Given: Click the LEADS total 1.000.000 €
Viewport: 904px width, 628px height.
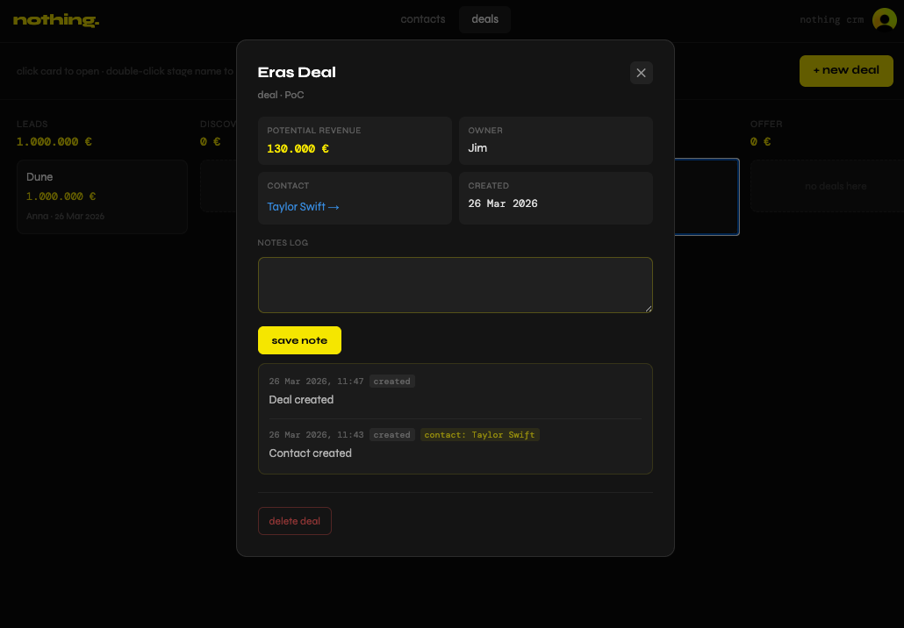Looking at the screenshot, I should point(54,142).
